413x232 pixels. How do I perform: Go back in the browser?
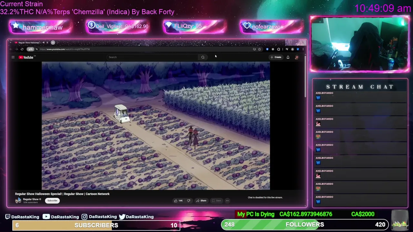[x=11, y=49]
